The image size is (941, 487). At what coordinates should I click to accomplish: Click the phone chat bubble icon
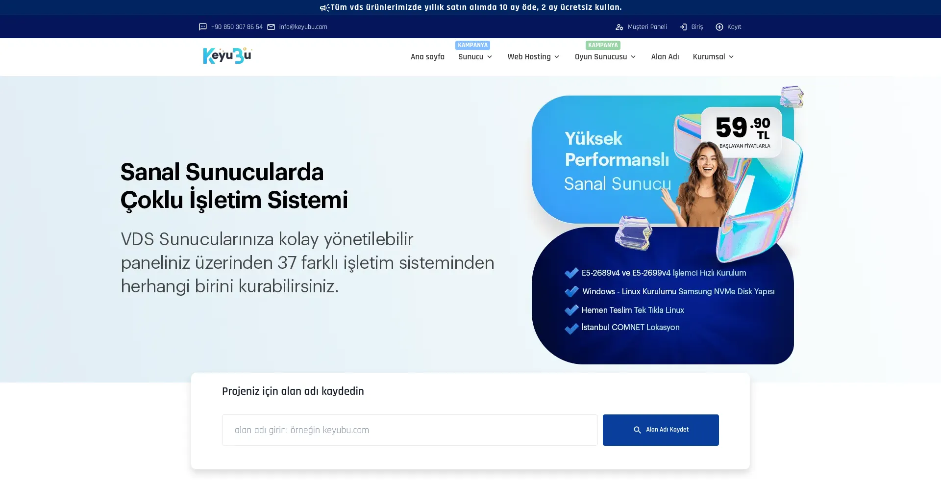pos(203,27)
